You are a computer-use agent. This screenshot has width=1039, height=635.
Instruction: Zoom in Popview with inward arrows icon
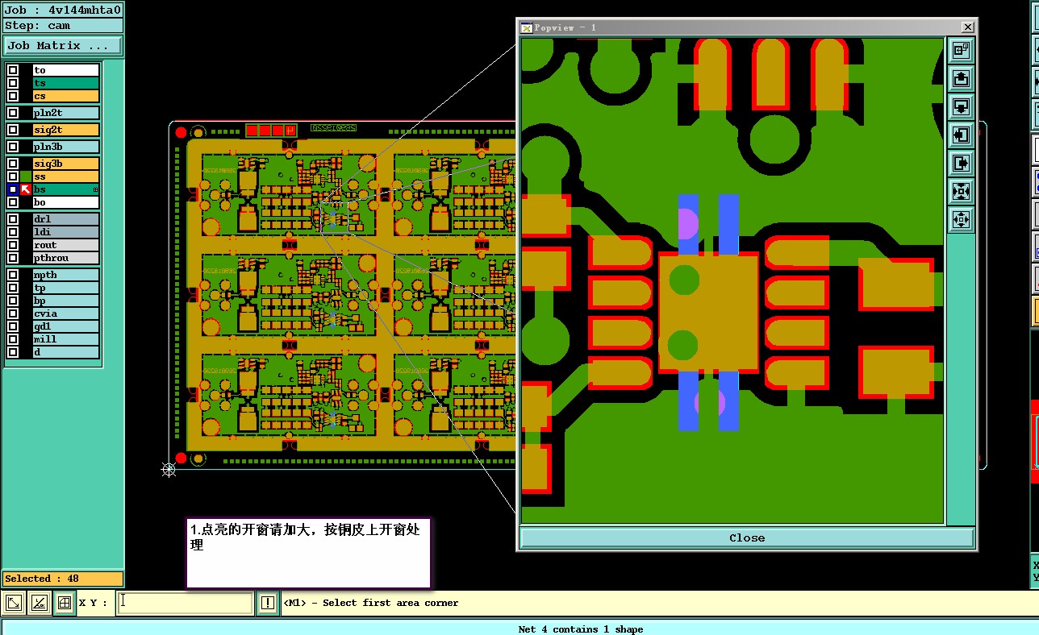click(x=961, y=192)
